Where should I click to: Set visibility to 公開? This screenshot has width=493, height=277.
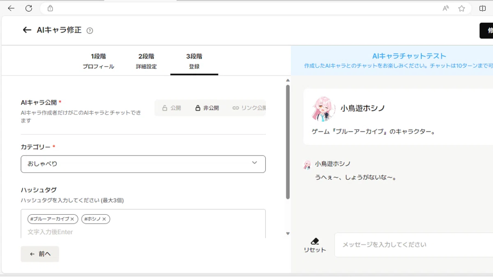[x=172, y=108]
